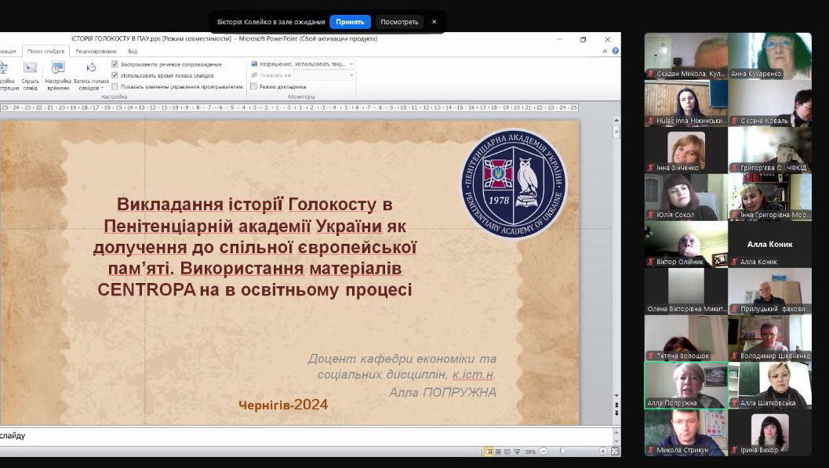Open Настройка времени rehearse timings tool
Image resolution: width=829 pixels, height=468 pixels.
tap(58, 69)
